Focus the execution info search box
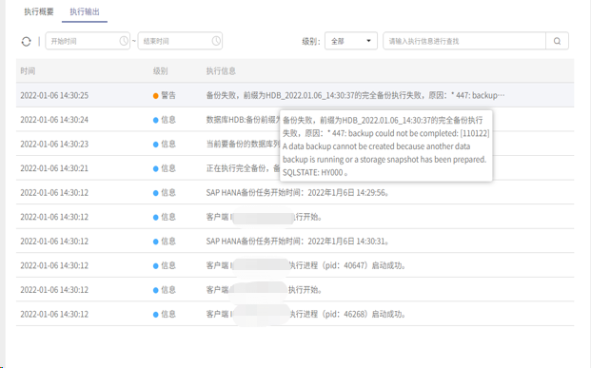Viewport: 591px width, 368px height. [464, 41]
